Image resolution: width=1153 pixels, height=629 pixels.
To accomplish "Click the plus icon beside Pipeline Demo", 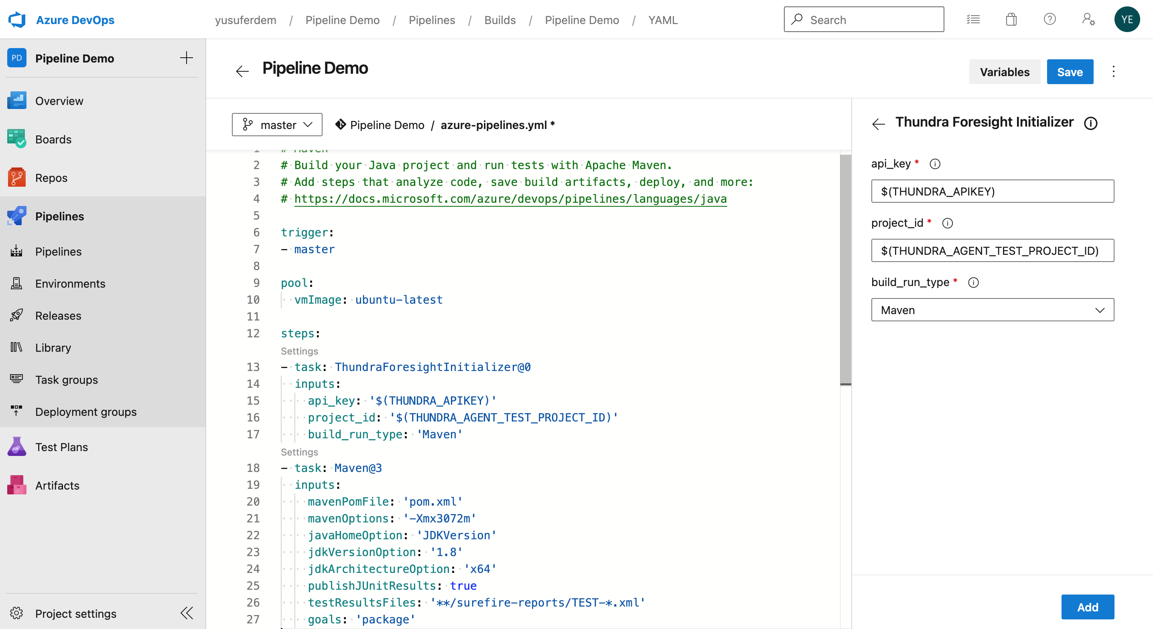I will [186, 58].
